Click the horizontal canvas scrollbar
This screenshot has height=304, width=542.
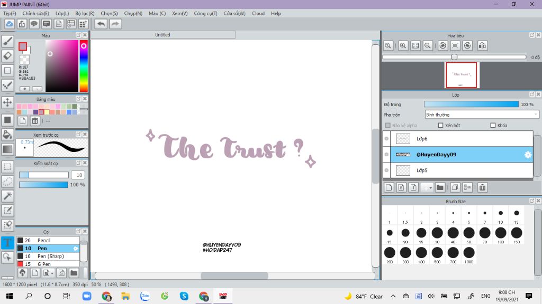click(234, 275)
